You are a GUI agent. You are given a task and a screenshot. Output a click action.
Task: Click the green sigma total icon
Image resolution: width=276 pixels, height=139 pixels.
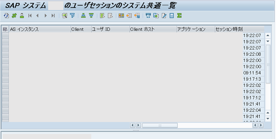pos(179,16)
